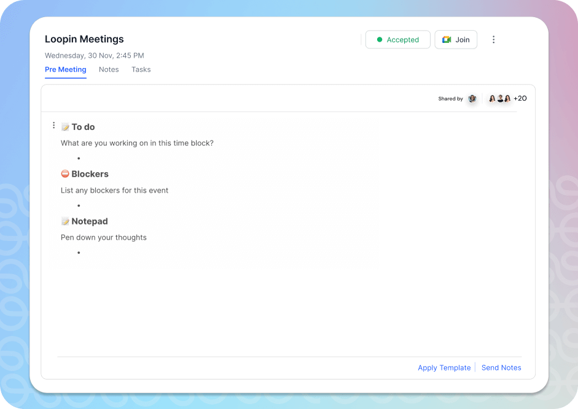Click 'Pen down your thoughts' text
The height and width of the screenshot is (409, 578).
click(x=104, y=237)
